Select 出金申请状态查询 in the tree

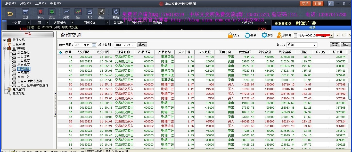click(30, 81)
